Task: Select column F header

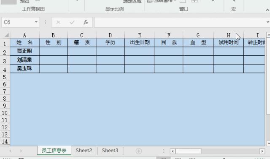Action: pyautogui.click(x=169, y=35)
